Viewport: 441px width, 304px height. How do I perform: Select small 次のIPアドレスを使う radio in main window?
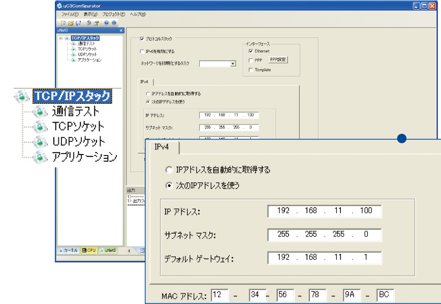point(148,102)
